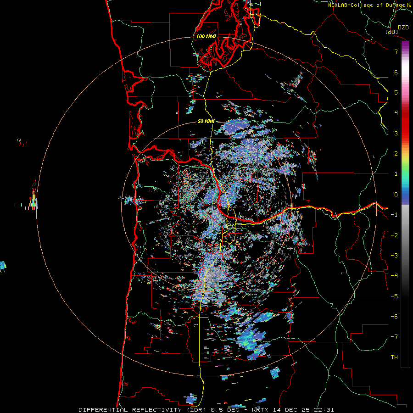The width and height of the screenshot is (413, 413).
Task: Click the 1 value on the color scale
Action: [x=396, y=174]
